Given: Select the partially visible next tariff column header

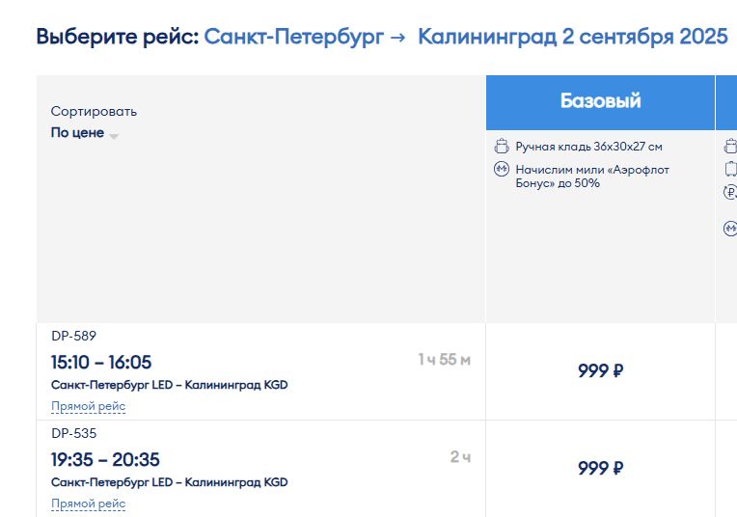Looking at the screenshot, I should coord(726,102).
